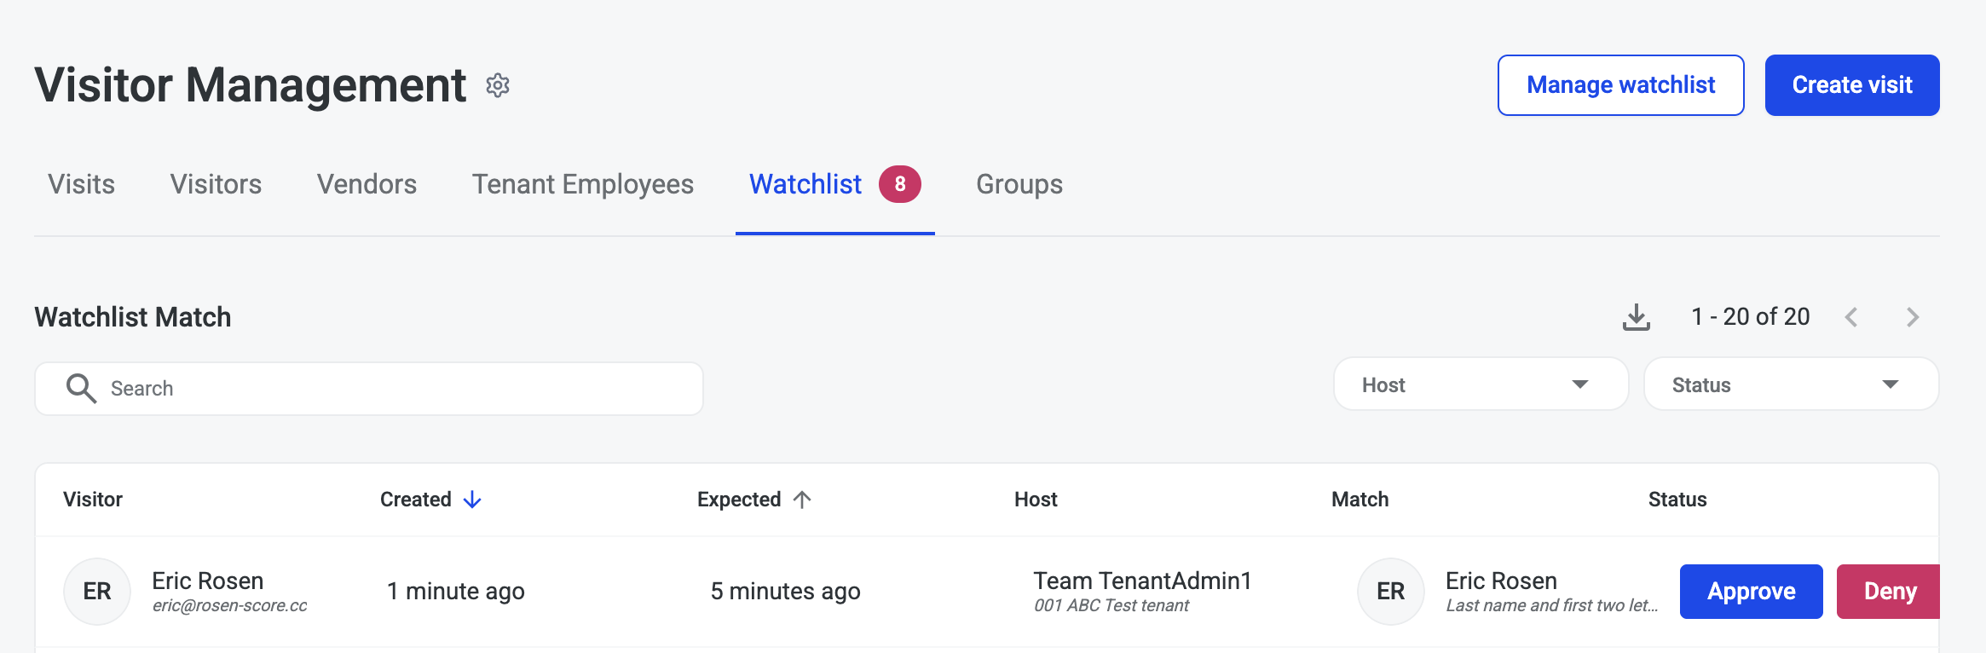Switch to the Visits tab
Viewport: 1986px width, 653px height.
(81, 184)
